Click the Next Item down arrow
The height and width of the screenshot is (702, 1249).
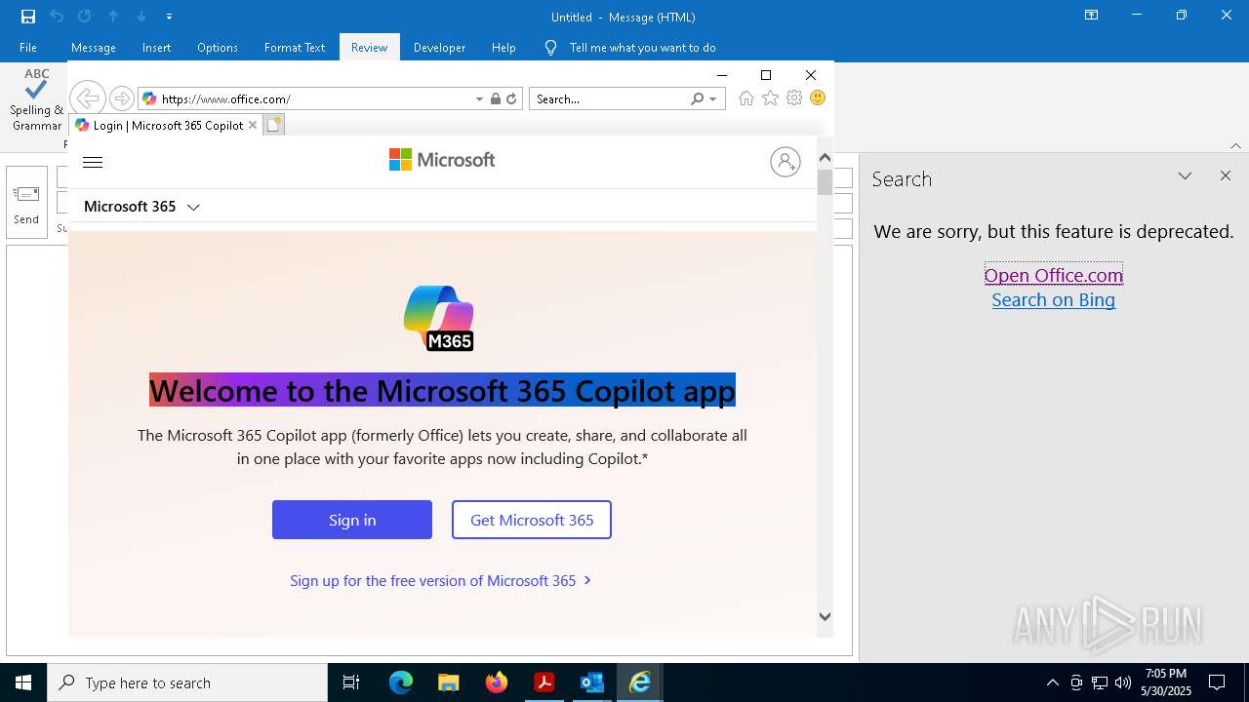click(141, 17)
